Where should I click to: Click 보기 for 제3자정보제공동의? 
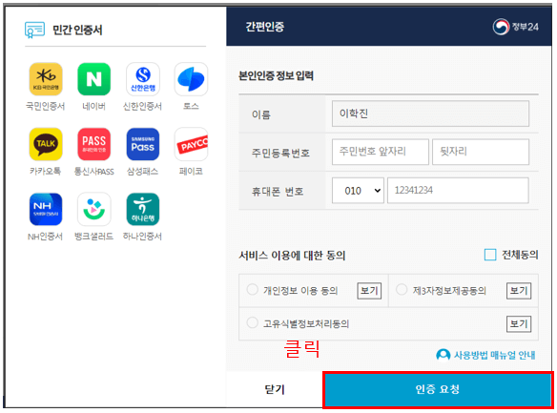click(519, 291)
